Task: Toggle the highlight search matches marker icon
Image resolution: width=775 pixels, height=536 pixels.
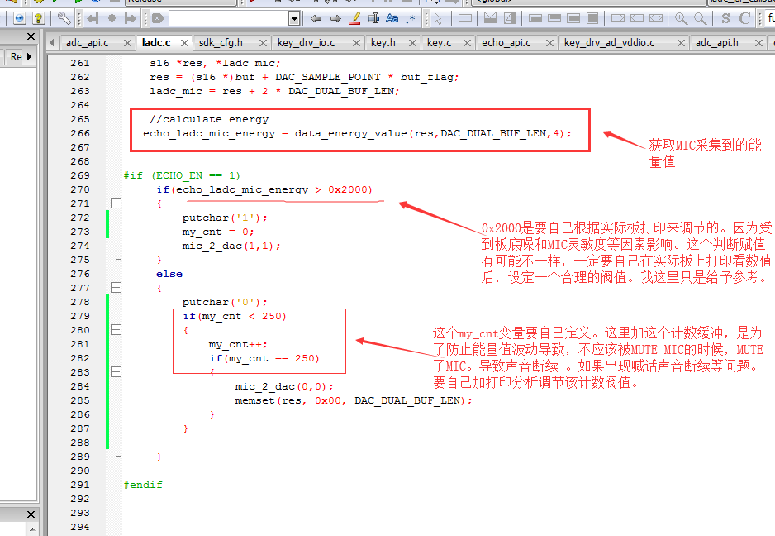Action: coord(355,18)
